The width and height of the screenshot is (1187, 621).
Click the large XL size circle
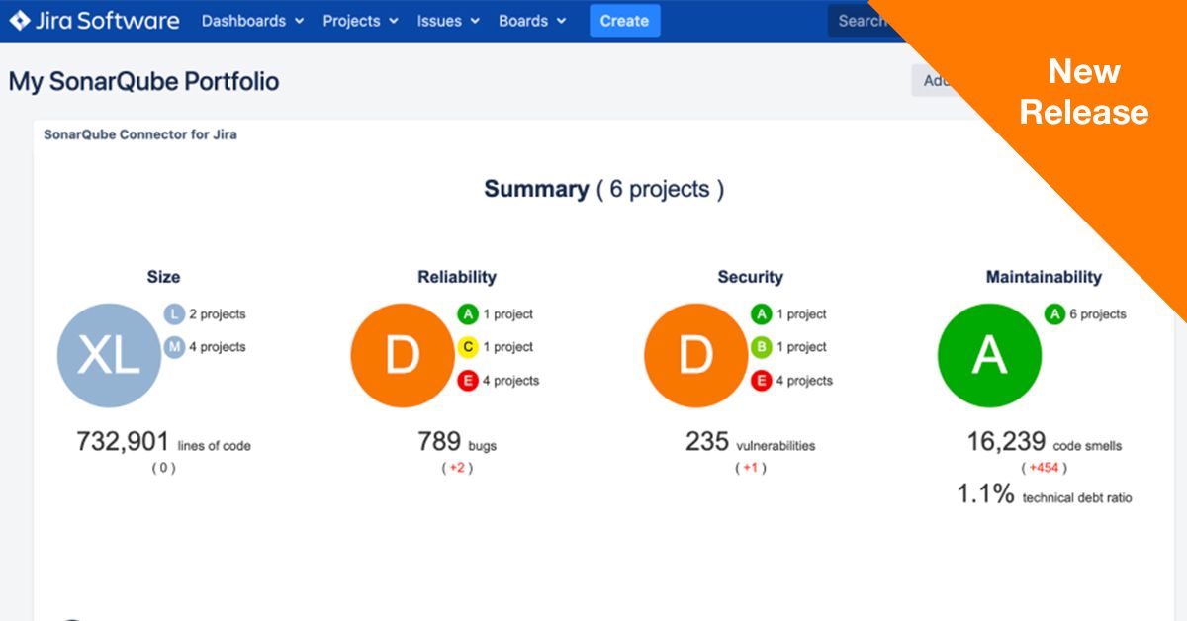109,355
